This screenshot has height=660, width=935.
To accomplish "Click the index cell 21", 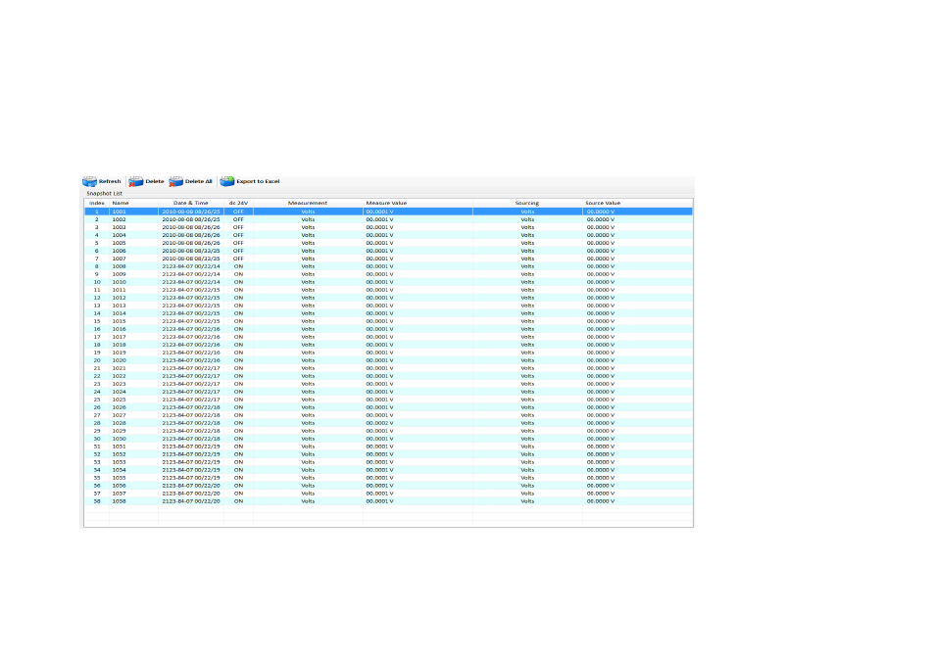I will coord(97,368).
